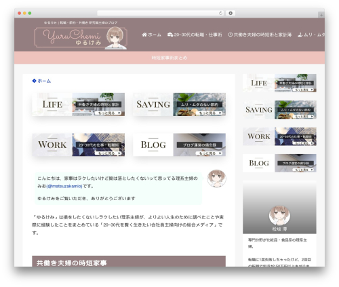Screen dimensions: 339x287
Task: Click the browser address bar
Action: [x=161, y=13]
